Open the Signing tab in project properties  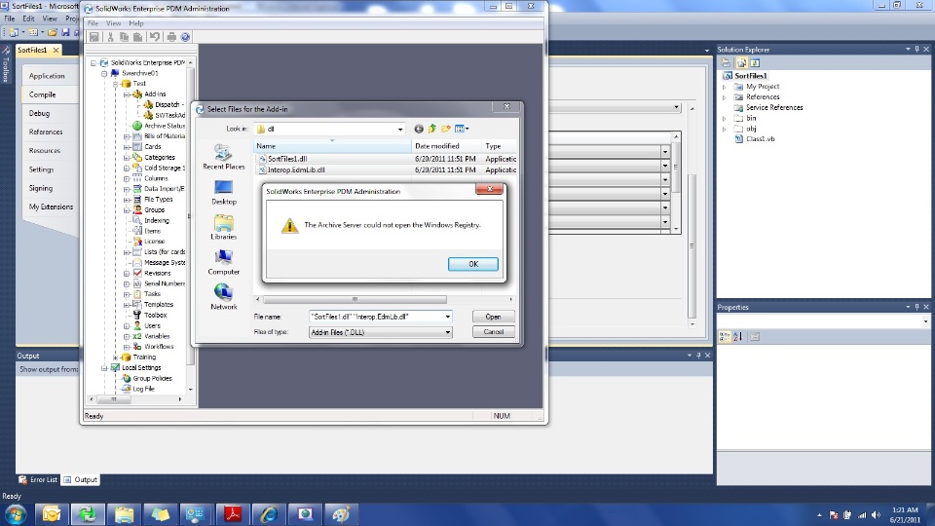41,188
